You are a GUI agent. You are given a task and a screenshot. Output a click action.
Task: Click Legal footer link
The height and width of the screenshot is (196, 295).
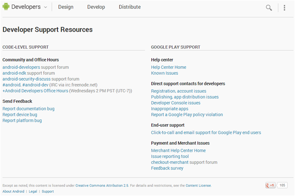pos(33,191)
